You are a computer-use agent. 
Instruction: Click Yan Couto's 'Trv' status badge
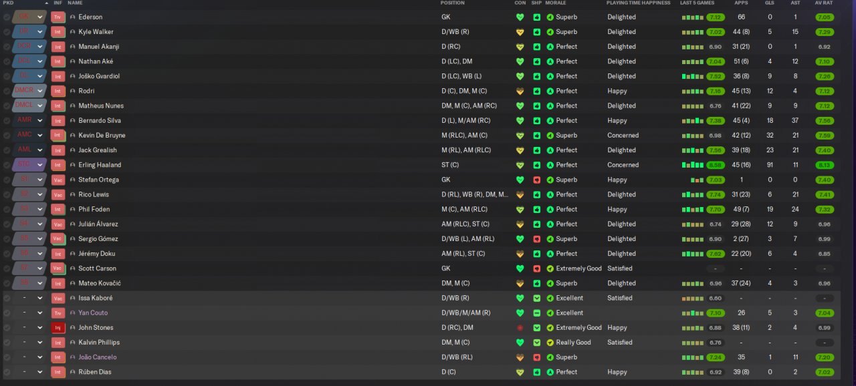tap(58, 313)
